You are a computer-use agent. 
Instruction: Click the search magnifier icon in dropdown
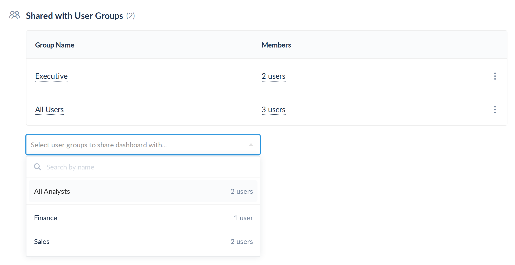coord(38,167)
